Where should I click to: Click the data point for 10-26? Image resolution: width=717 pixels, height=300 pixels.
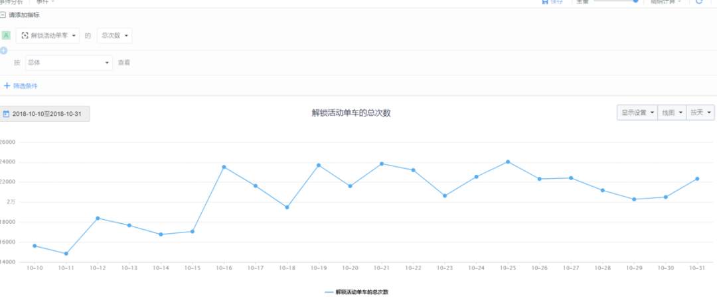click(x=540, y=179)
